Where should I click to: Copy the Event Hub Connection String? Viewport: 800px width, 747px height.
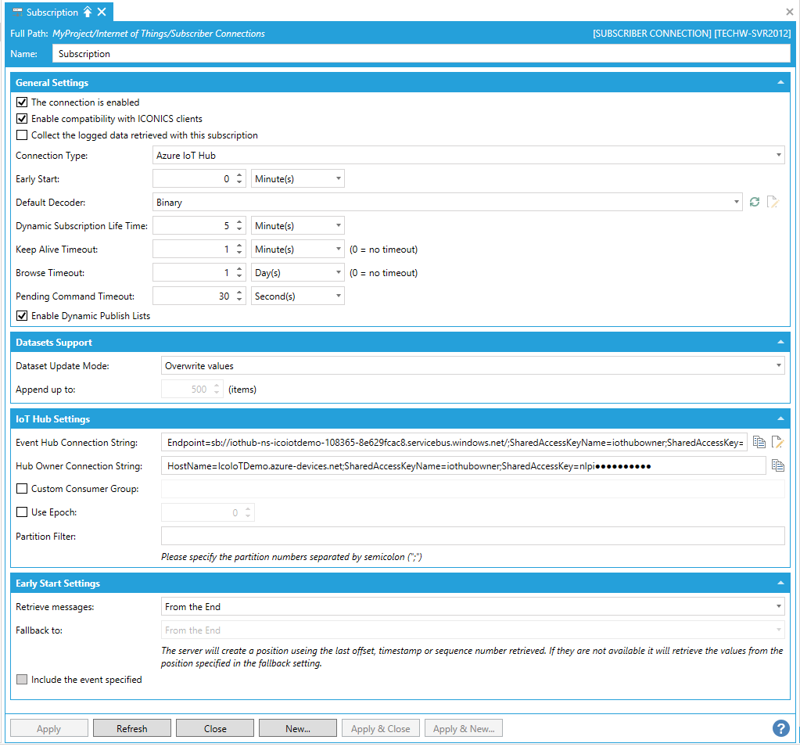point(759,442)
